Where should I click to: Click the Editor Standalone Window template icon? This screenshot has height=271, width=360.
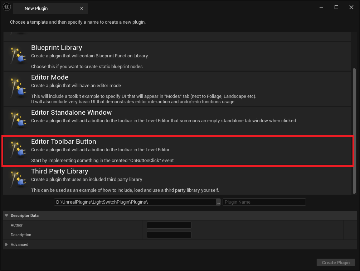click(16, 120)
